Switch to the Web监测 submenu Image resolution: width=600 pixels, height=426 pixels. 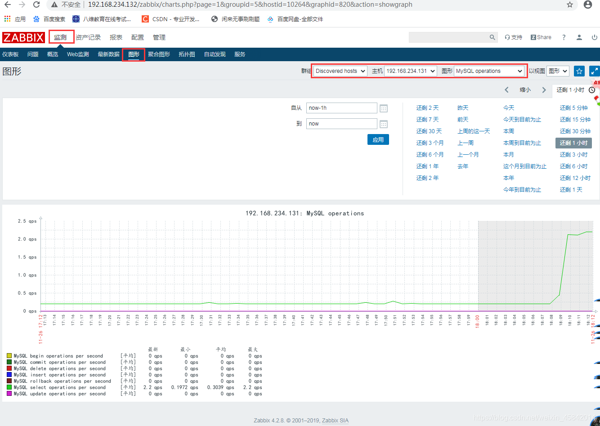pyautogui.click(x=78, y=54)
